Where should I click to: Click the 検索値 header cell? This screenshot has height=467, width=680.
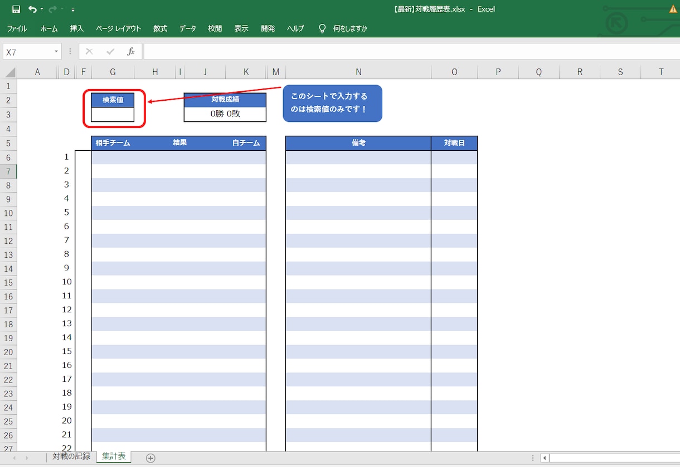point(113,100)
